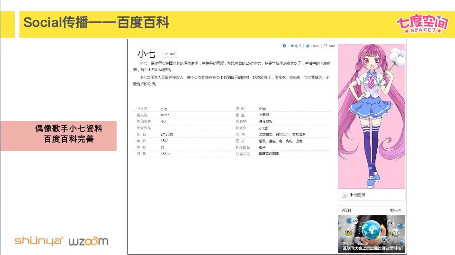Click the 归属公司 company value
455x255 pixels.
[x=269, y=153]
